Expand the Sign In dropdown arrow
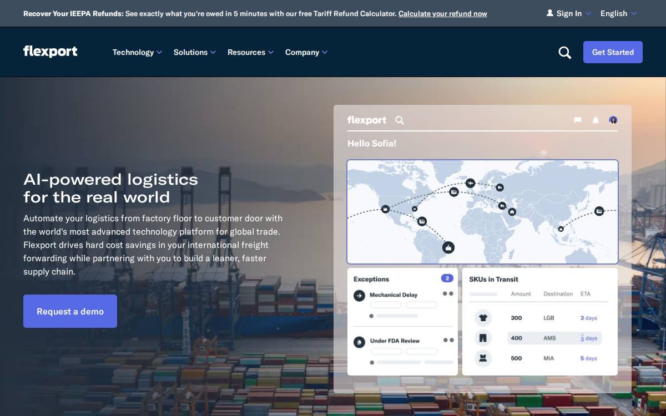666x416 pixels. coord(588,13)
